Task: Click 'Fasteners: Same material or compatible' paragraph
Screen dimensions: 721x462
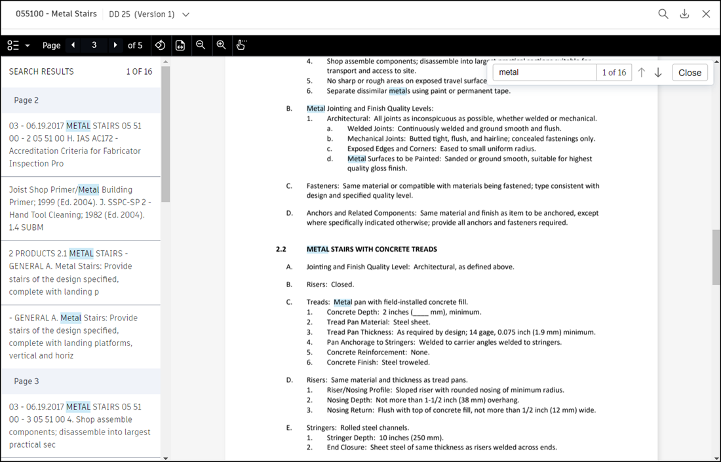Action: point(453,191)
